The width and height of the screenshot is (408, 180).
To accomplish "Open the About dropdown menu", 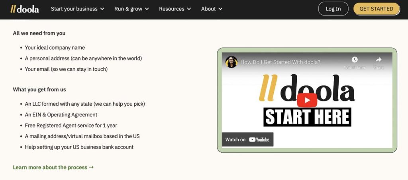I will (212, 9).
